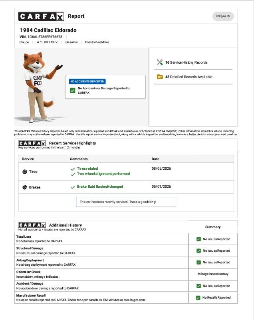Image resolution: width=254 pixels, height=319 pixels.
Task: Click the Mileage Inconsistency summary cell
Action: click(x=213, y=274)
